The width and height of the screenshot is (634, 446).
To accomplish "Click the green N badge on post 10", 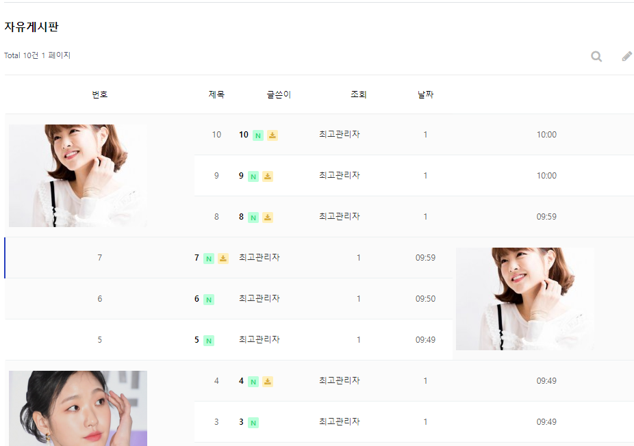I will tap(258, 135).
